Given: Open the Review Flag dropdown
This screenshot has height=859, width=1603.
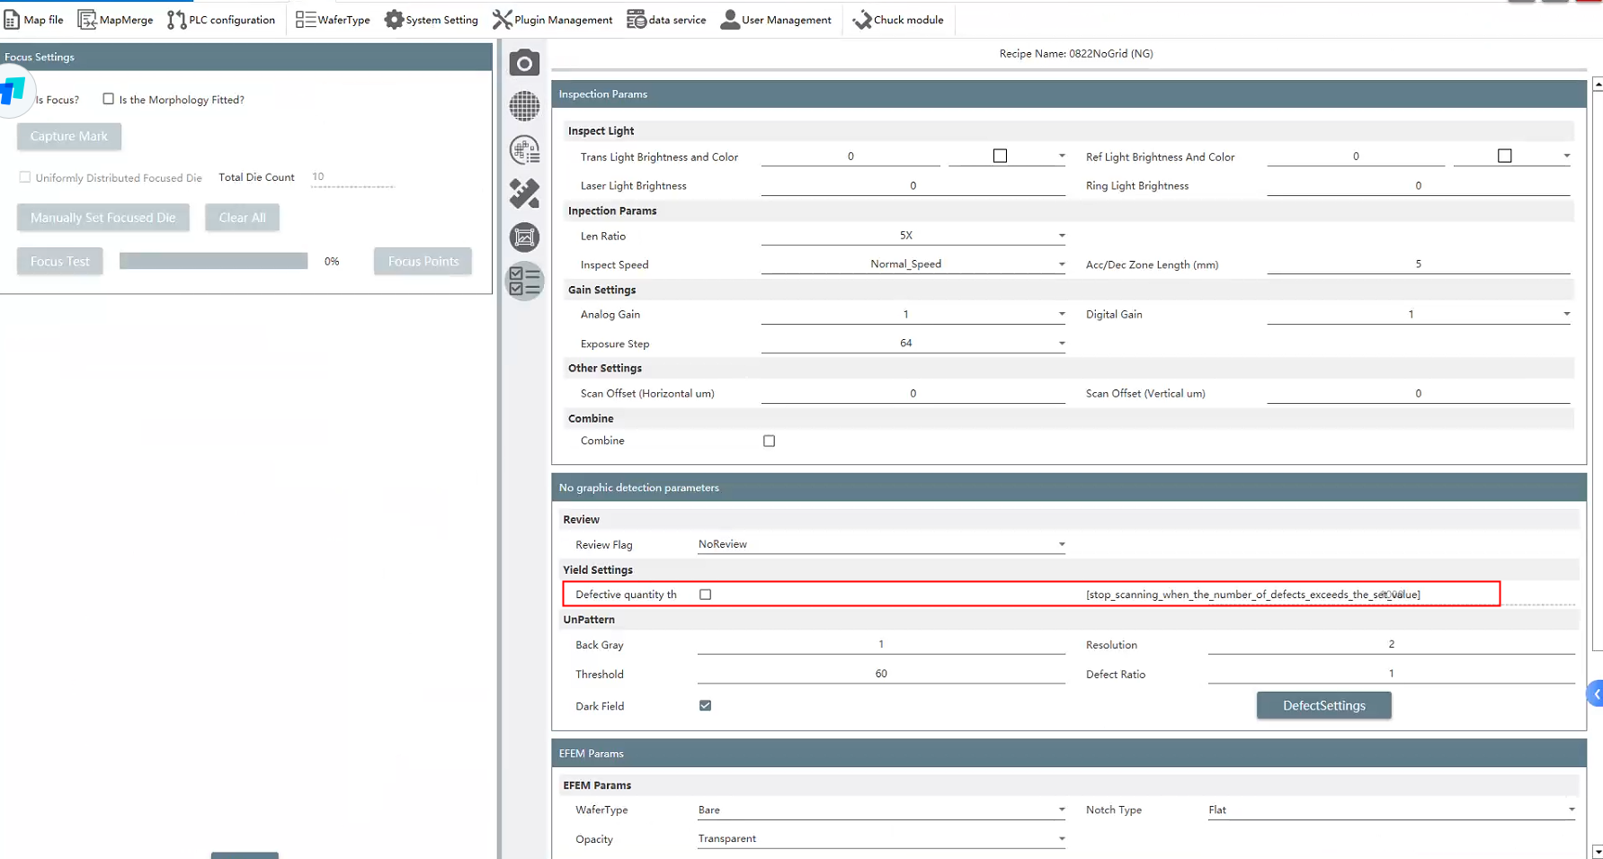Looking at the screenshot, I should tap(1061, 544).
